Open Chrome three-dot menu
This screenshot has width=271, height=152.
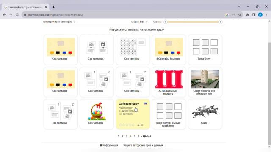(267, 15)
